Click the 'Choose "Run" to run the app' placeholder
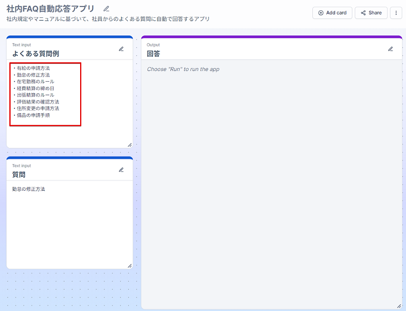Image resolution: width=406 pixels, height=311 pixels. [x=183, y=69]
